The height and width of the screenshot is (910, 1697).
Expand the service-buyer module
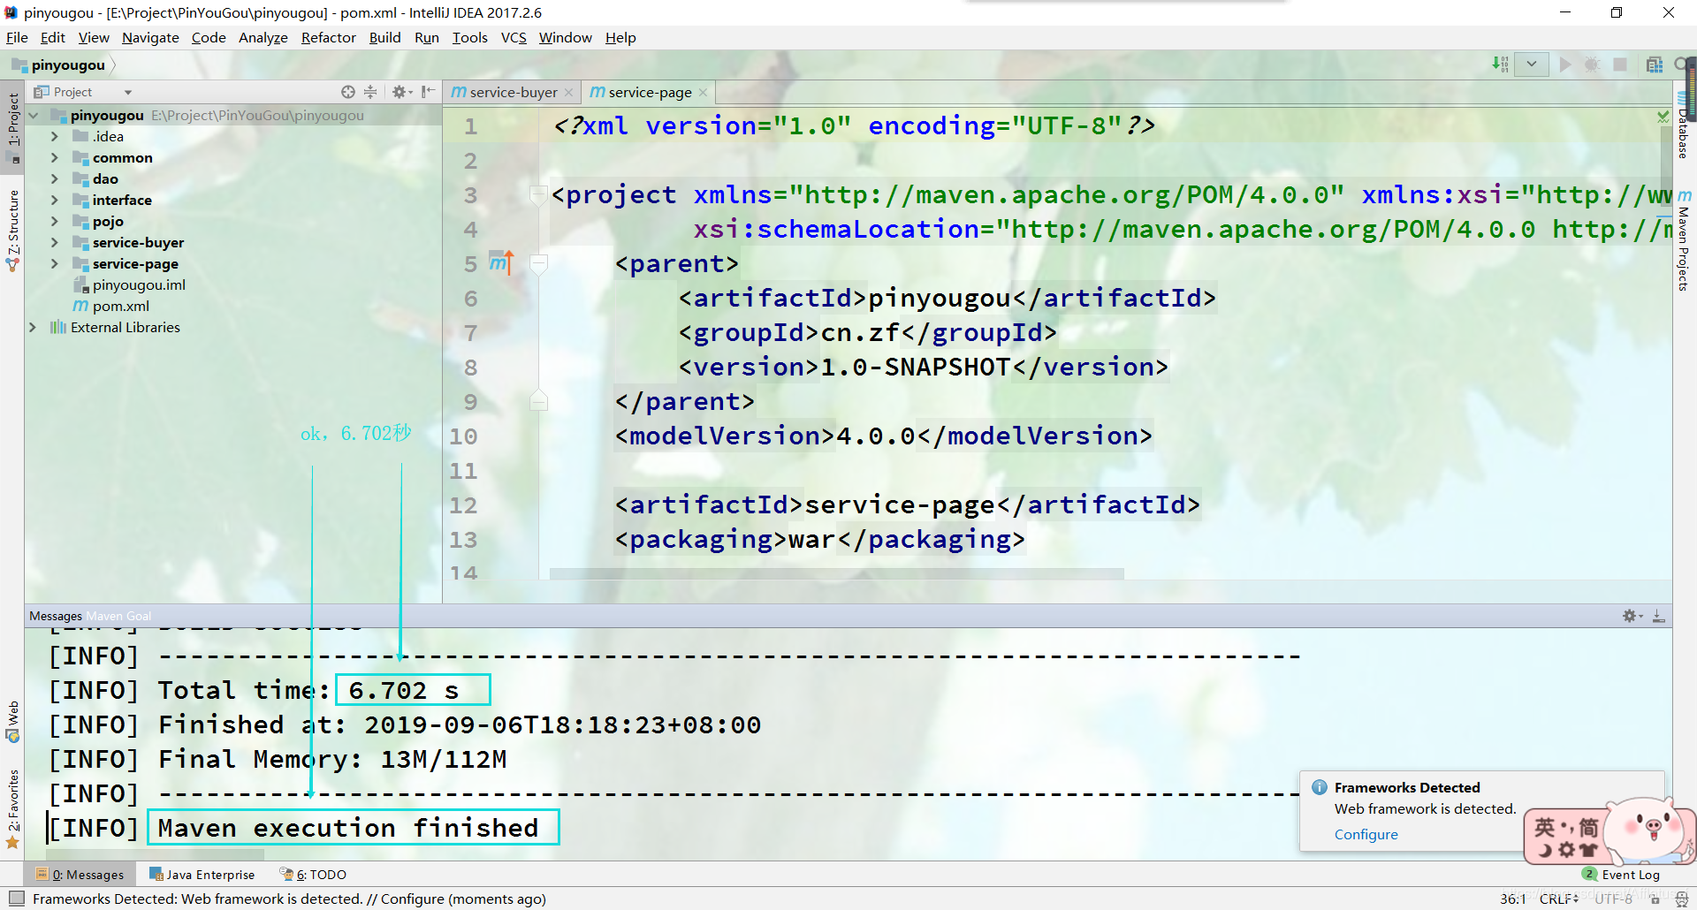pyautogui.click(x=54, y=243)
